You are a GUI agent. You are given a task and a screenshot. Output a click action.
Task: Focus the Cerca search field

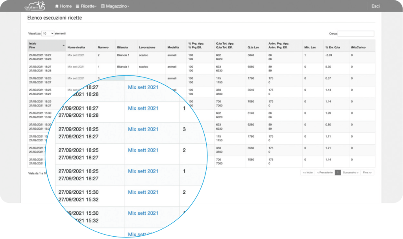(x=356, y=33)
